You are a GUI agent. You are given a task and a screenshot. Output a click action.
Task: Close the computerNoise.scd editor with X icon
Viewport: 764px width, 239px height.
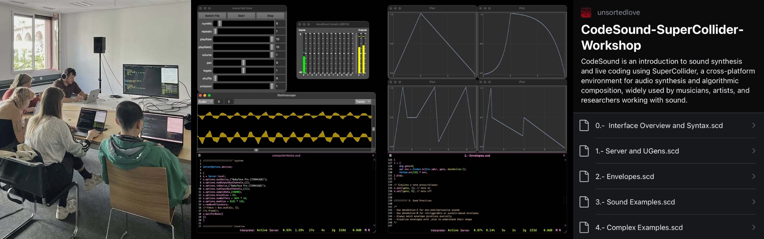click(373, 155)
